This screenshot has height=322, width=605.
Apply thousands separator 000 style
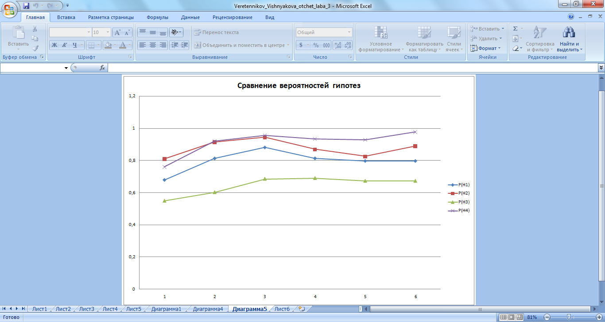326,45
